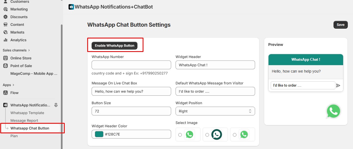
Task: Open Whatsapp Template menu item
Action: (27, 113)
